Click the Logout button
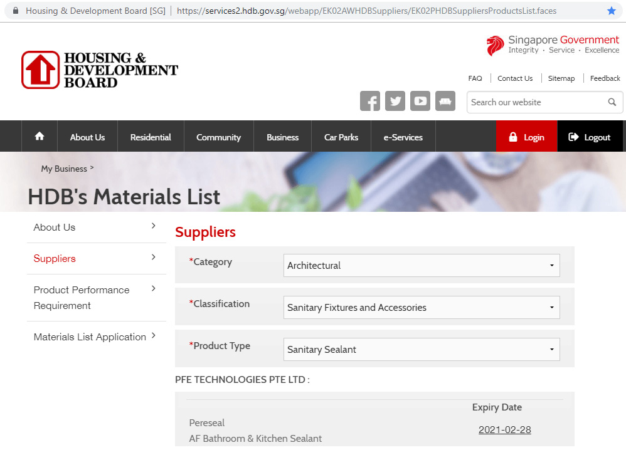 click(x=590, y=137)
